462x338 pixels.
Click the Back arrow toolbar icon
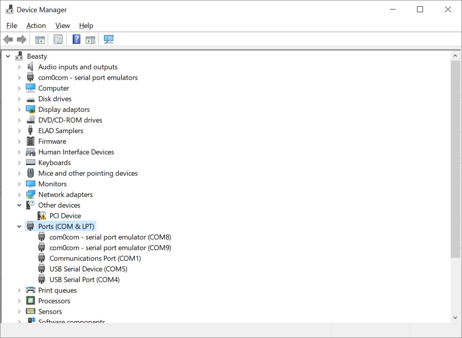[x=8, y=39]
